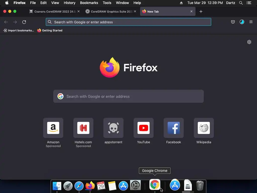Screen dimensions: 257x193
Task: Open new tab personalize gear icon
Action: pos(249,42)
